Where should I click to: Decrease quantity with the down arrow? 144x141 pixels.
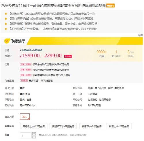point(34,137)
